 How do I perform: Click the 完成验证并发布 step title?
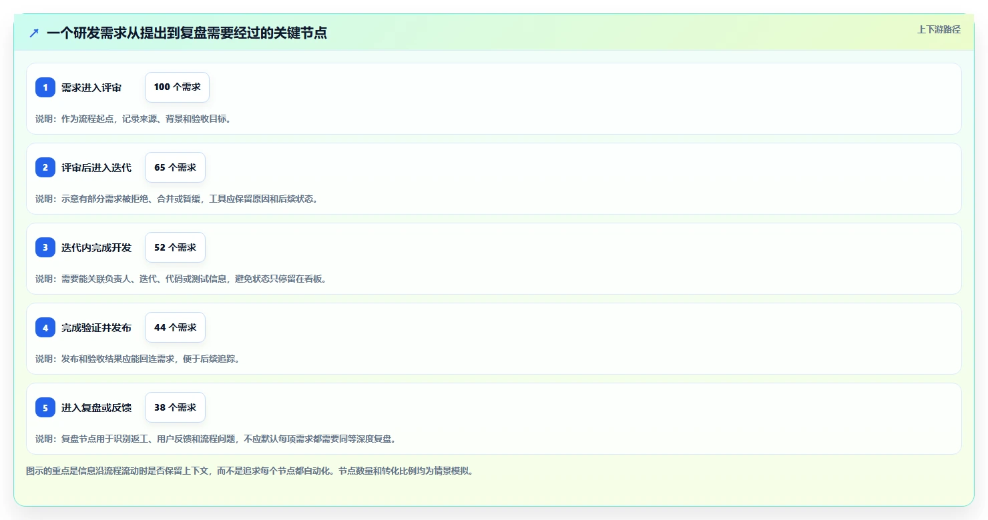pyautogui.click(x=96, y=327)
